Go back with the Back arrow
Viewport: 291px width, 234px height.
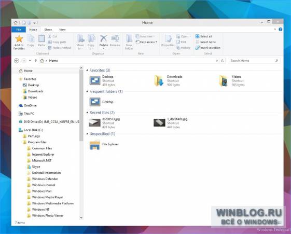(17, 61)
